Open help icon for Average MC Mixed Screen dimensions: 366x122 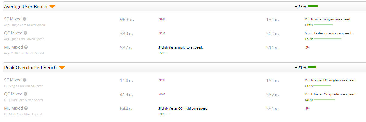tap(26, 47)
